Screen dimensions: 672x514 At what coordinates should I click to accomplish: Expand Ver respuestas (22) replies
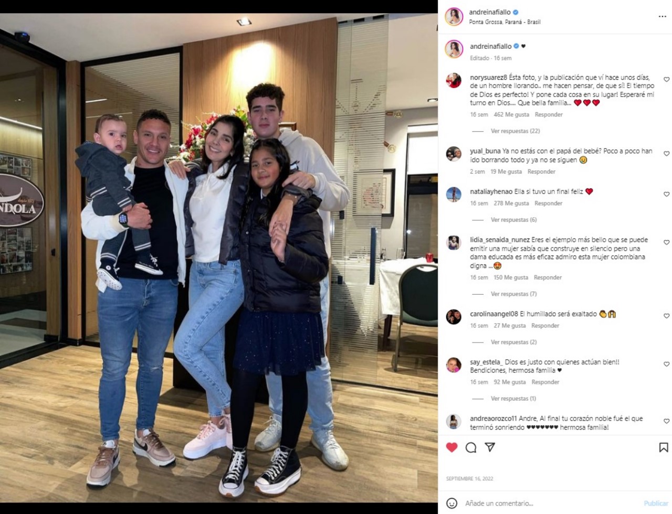point(515,131)
